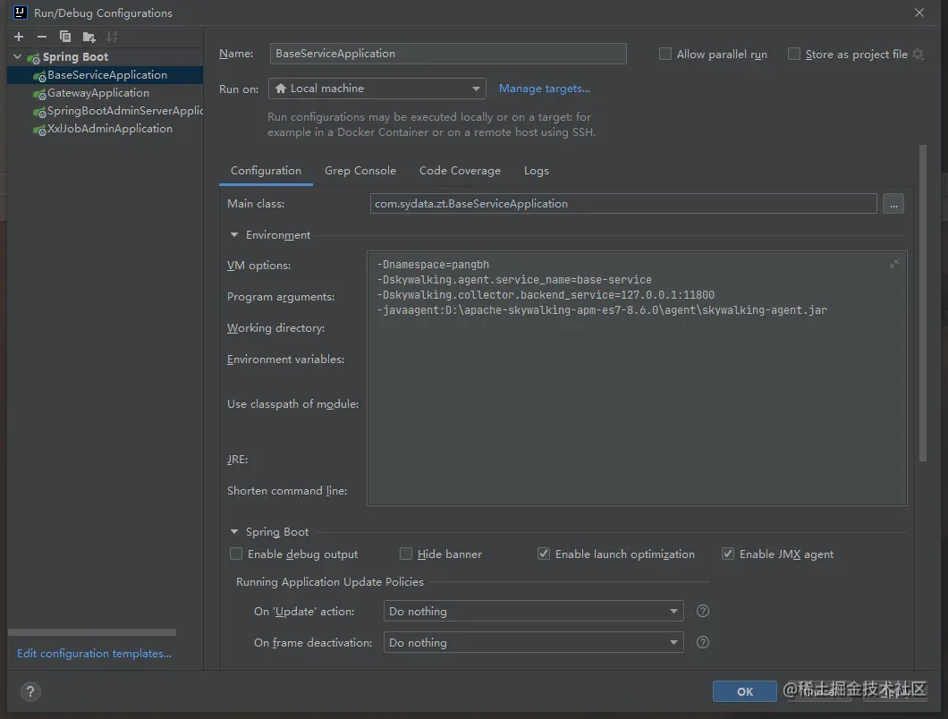This screenshot has width=948, height=719.
Task: Confirm with the OK button
Action: 744,692
